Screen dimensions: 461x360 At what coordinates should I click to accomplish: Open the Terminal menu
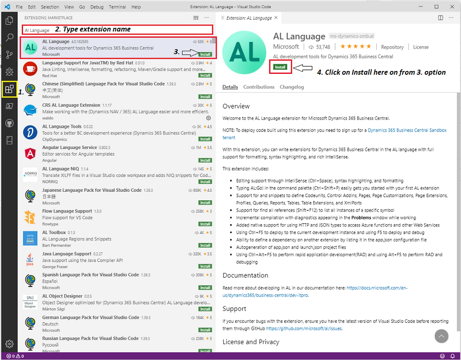[117, 7]
